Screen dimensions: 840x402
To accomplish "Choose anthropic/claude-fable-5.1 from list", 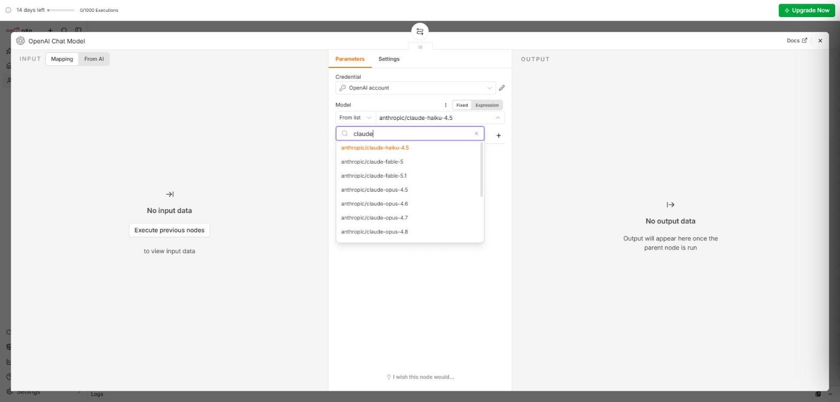I will click(409, 176).
